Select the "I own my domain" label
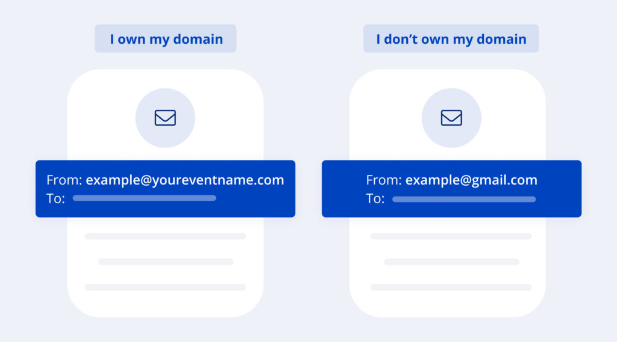The image size is (617, 342). pyautogui.click(x=166, y=39)
